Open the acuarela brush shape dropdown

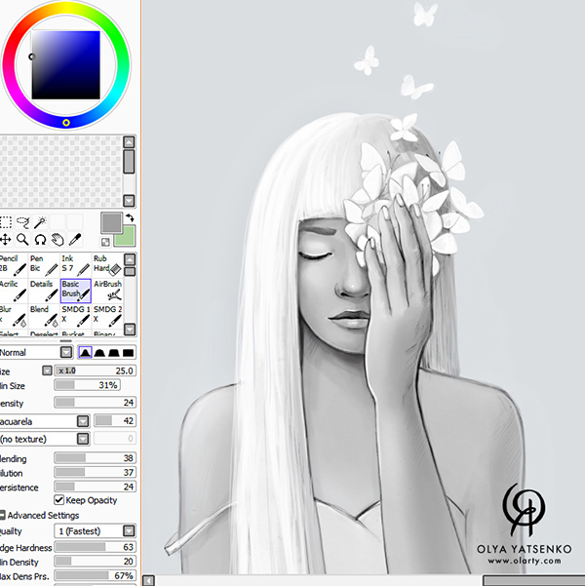pos(83,421)
